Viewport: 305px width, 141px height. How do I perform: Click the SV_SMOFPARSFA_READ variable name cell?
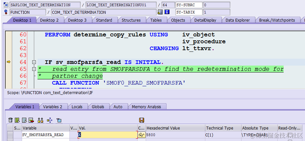click(x=45, y=134)
